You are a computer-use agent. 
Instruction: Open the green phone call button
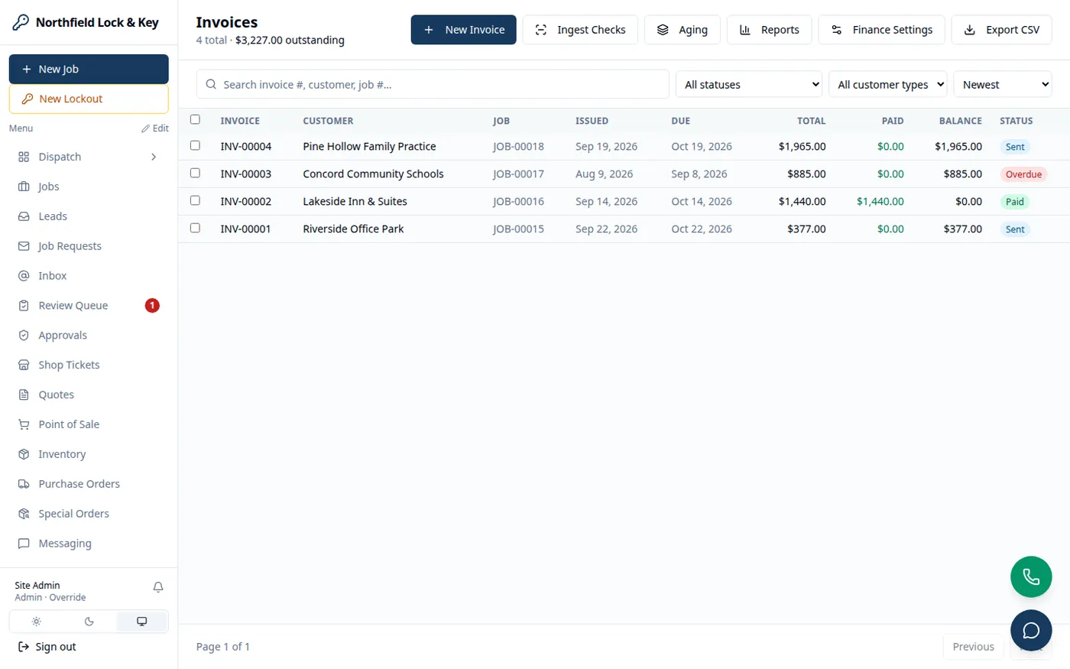(x=1031, y=576)
